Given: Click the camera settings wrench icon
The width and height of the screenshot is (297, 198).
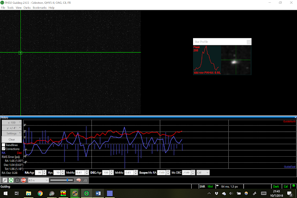Looking at the screenshot, I should (x=85, y=180).
